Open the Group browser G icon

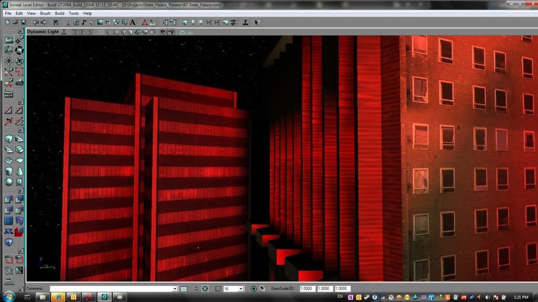pos(76,23)
